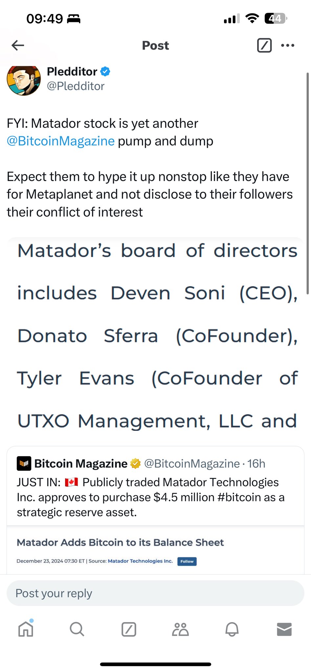Open the Notifications bell tab
The image size is (311, 672).
pyautogui.click(x=232, y=629)
